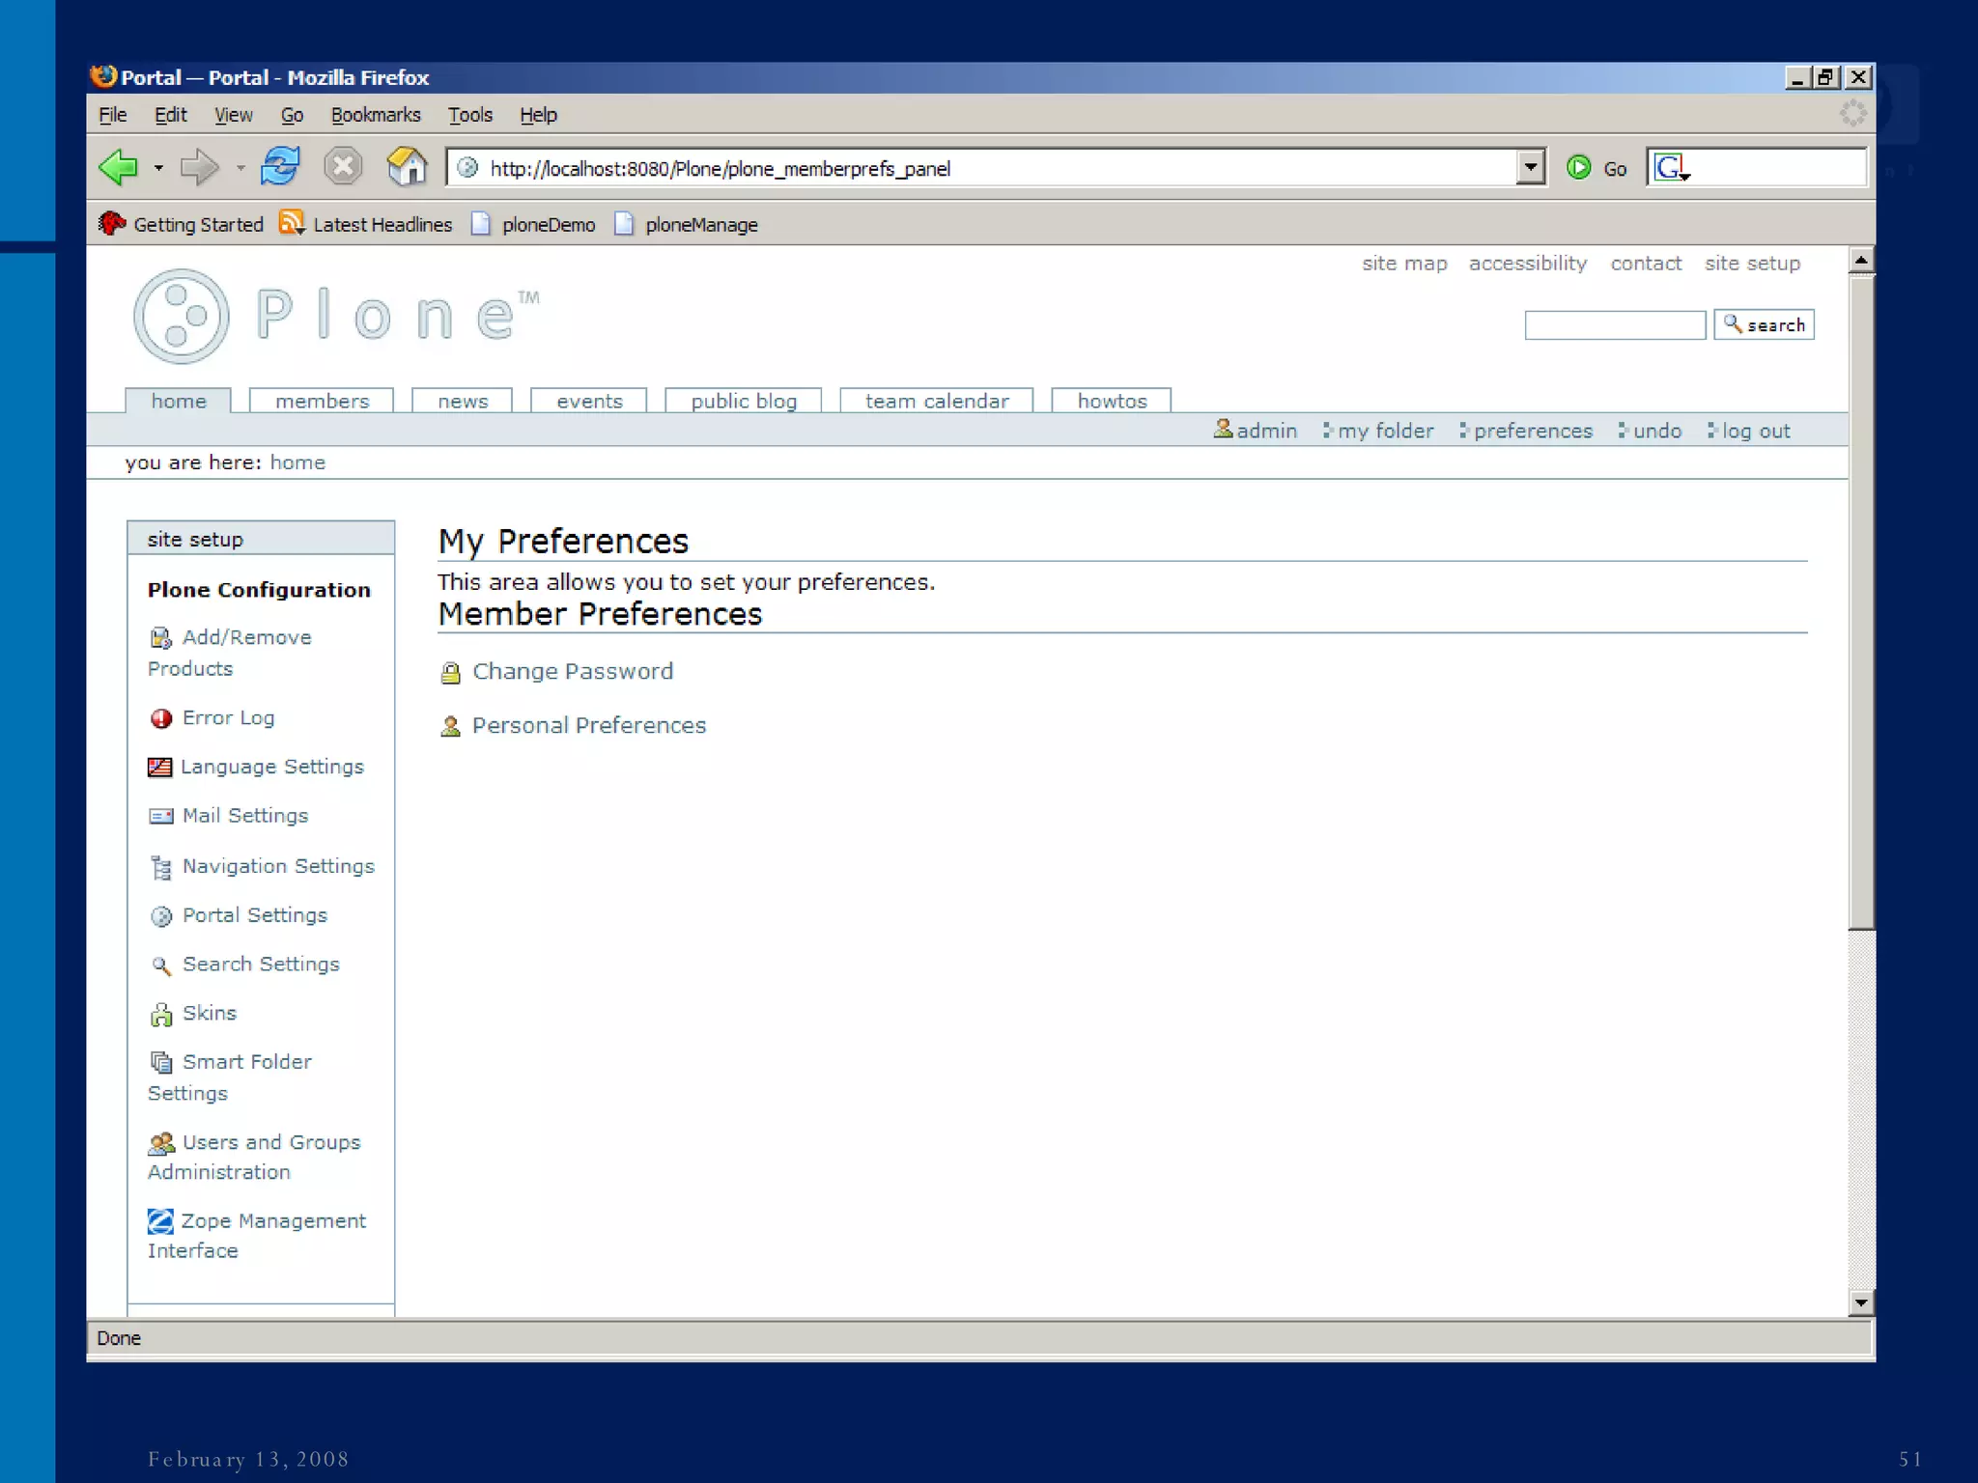Open Change Password lock icon
This screenshot has height=1483, width=1978.
pyautogui.click(x=450, y=673)
